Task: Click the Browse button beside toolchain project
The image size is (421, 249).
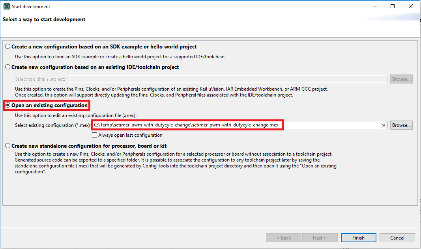Action: (401, 79)
